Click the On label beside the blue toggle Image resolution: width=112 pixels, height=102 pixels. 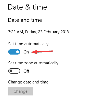point(26,52)
